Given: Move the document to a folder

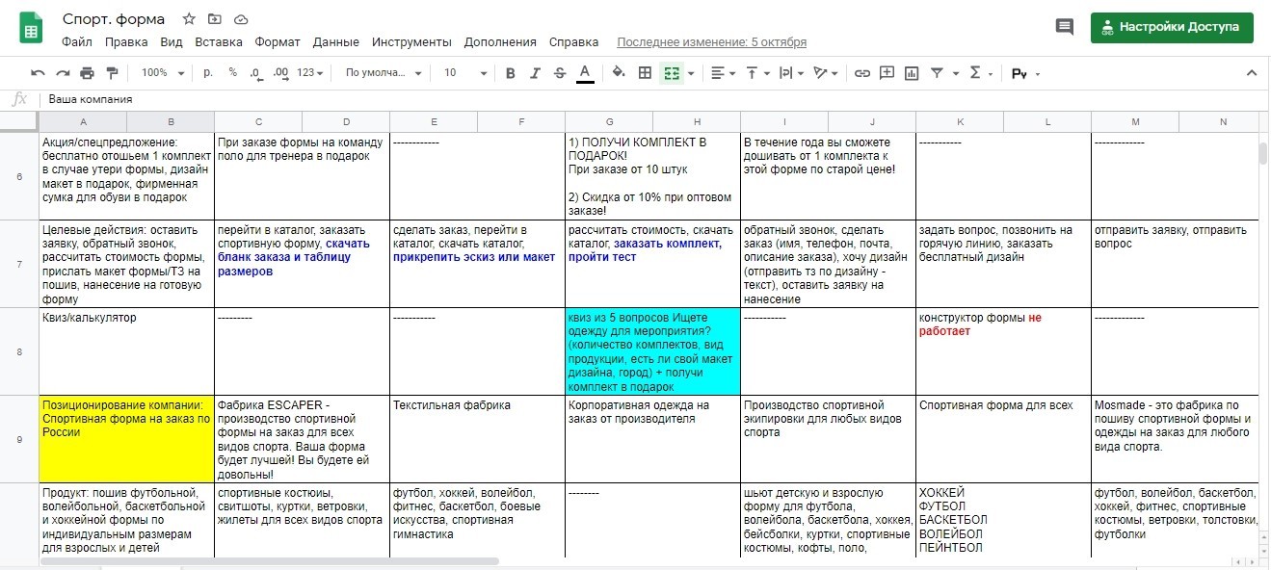Looking at the screenshot, I should (215, 19).
